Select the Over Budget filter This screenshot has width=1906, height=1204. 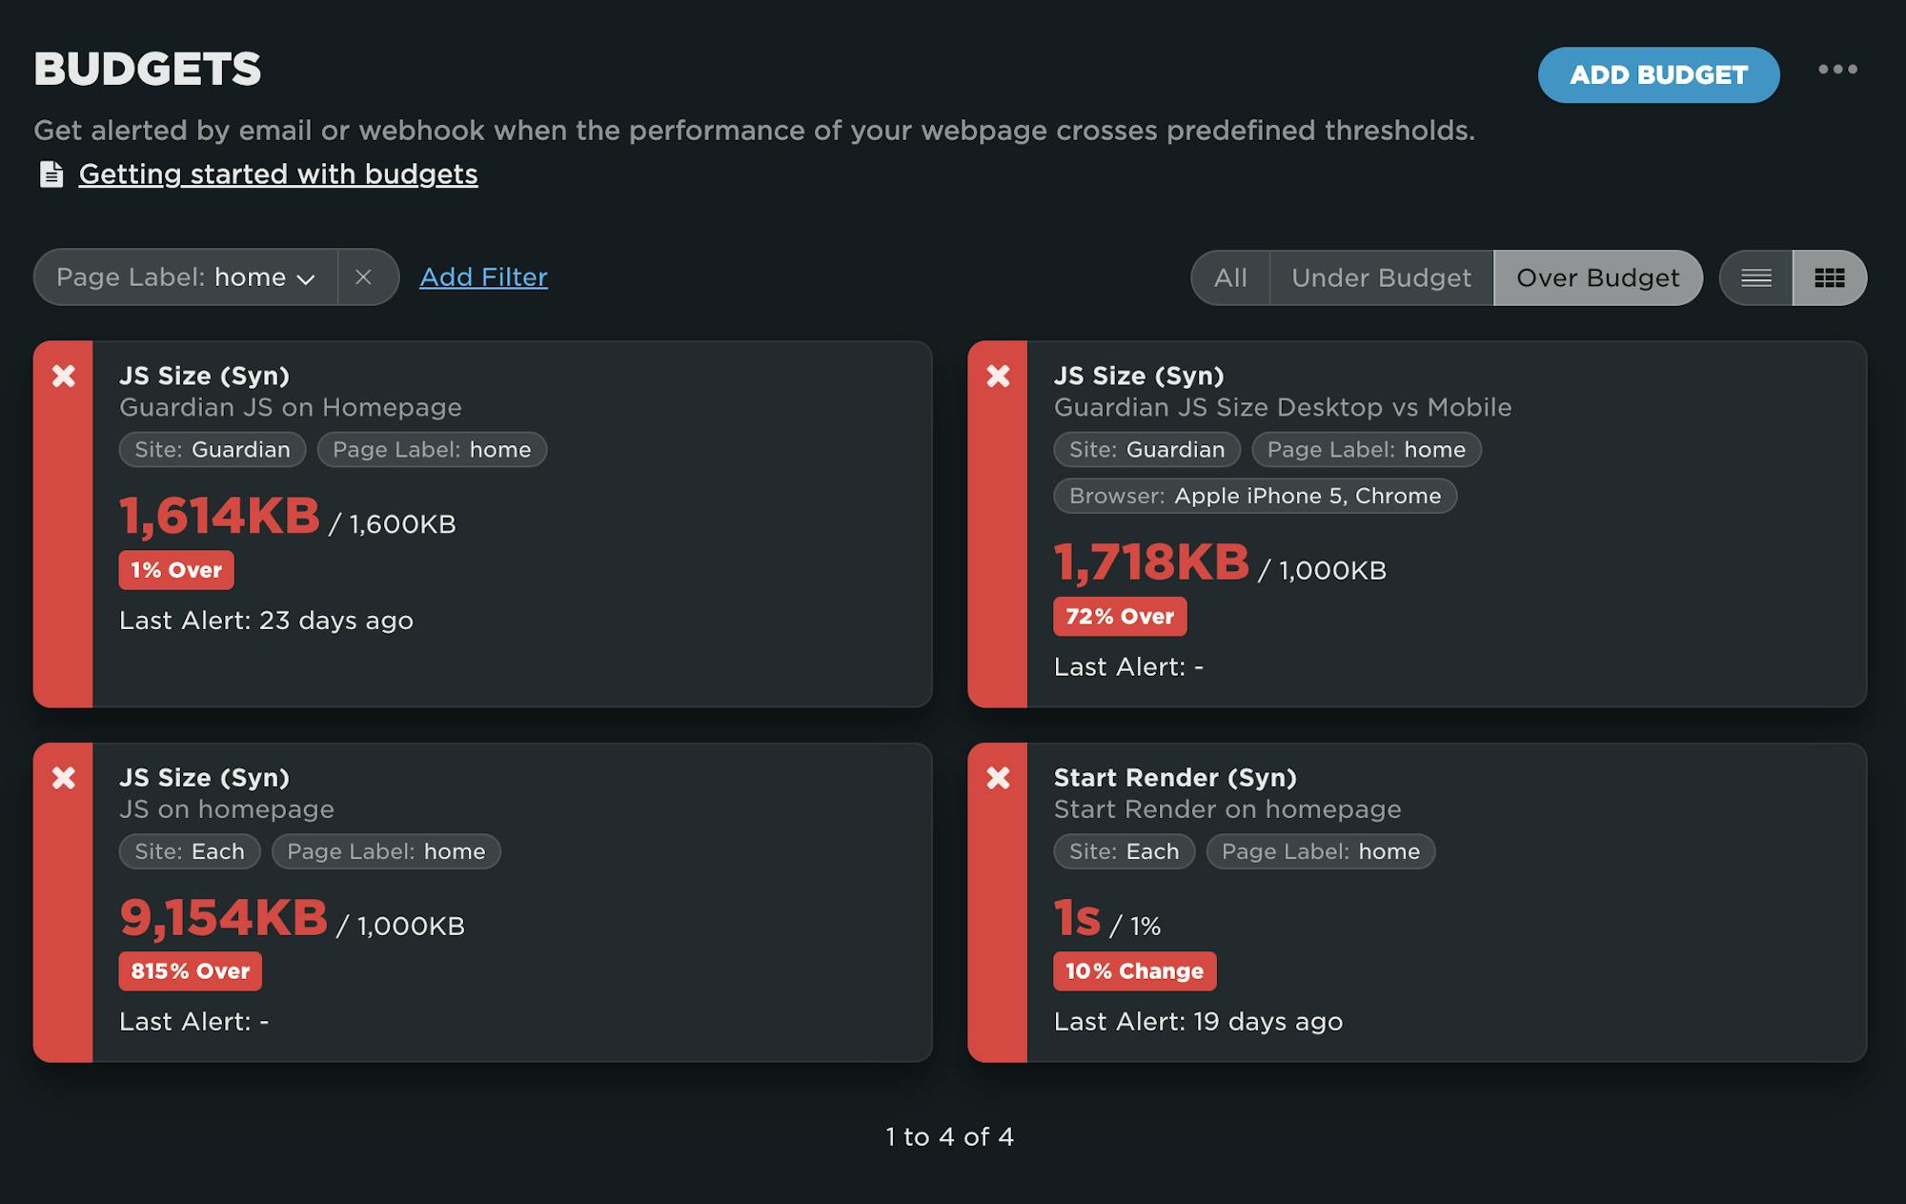pyautogui.click(x=1597, y=277)
